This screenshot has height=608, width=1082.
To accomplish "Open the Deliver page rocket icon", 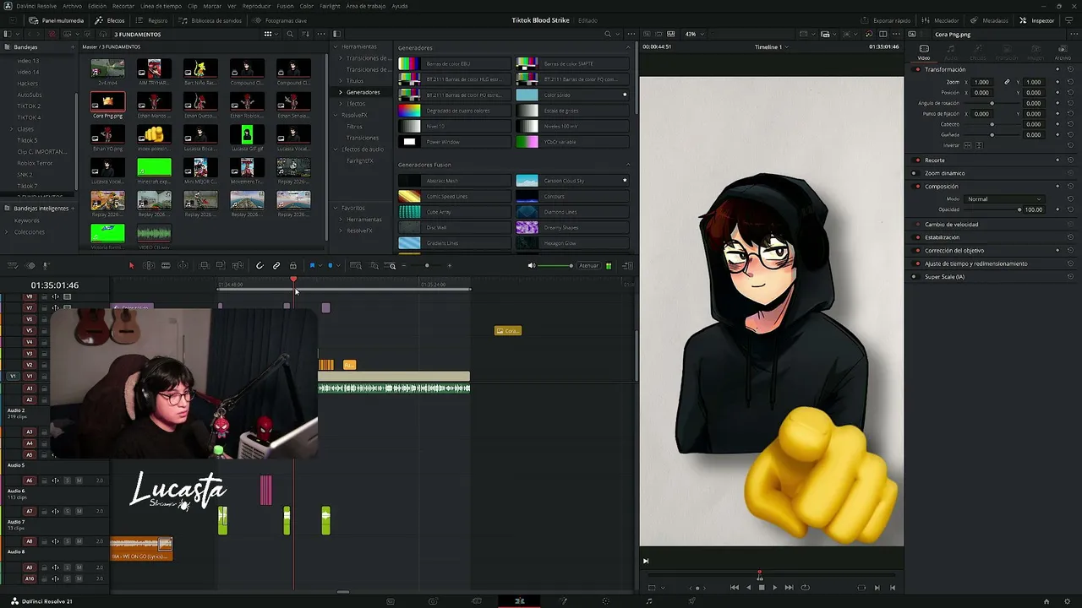I will (x=692, y=601).
